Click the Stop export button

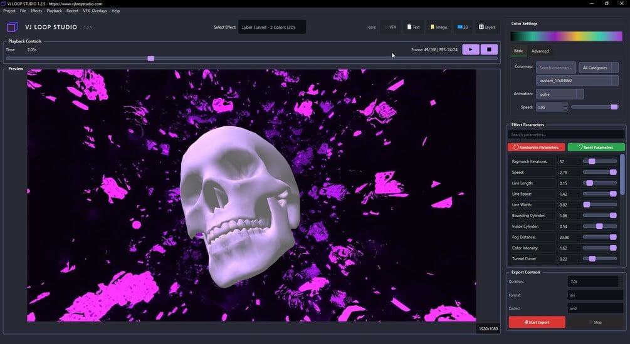click(596, 322)
